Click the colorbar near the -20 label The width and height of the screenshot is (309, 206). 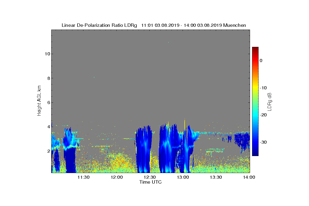[255, 115]
